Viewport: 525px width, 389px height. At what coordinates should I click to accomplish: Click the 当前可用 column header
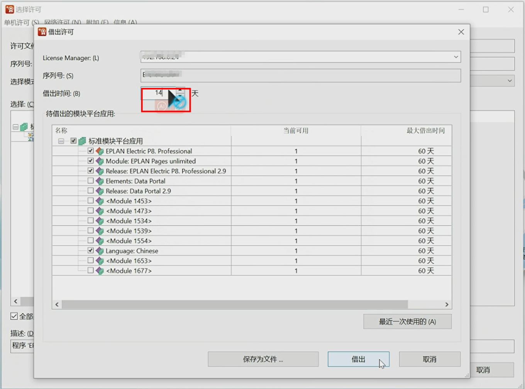pyautogui.click(x=296, y=131)
